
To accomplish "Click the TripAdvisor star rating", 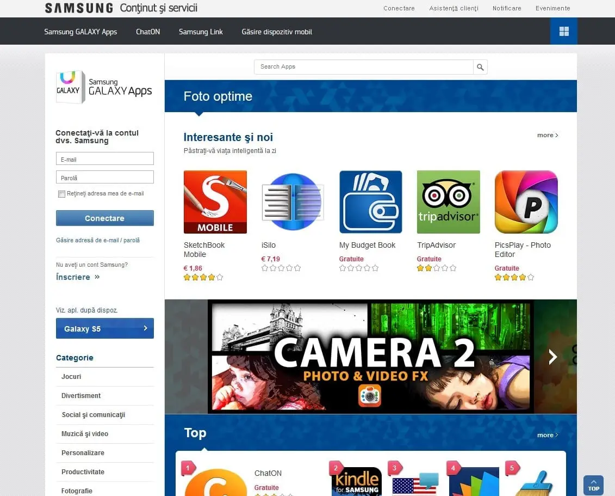I will [437, 268].
